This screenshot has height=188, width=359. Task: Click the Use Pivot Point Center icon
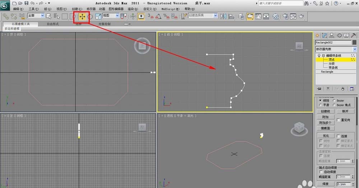click(x=124, y=16)
